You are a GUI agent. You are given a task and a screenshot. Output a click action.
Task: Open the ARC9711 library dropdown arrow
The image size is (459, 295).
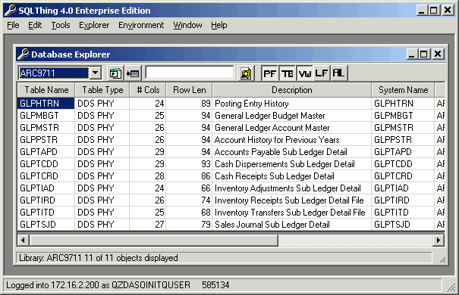(95, 73)
